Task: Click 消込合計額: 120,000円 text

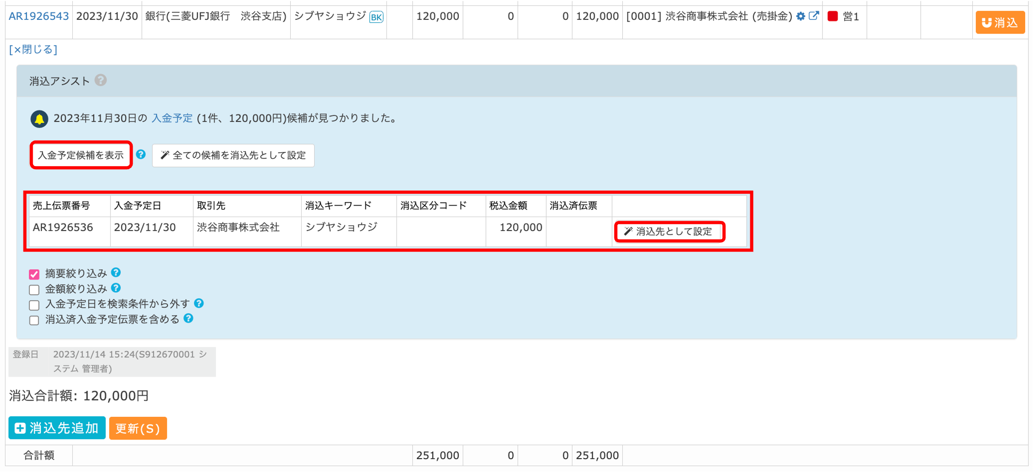Action: click(79, 396)
